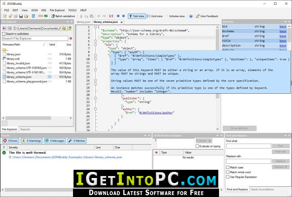292x197 pixels.
Task: Switch to the library.json tab
Action: (84, 22)
